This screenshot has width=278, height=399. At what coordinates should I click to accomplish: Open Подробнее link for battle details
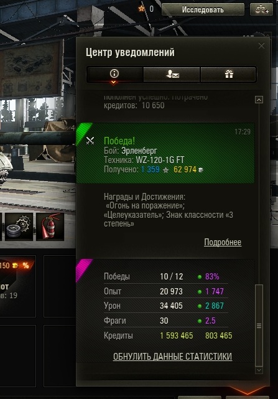[223, 242]
